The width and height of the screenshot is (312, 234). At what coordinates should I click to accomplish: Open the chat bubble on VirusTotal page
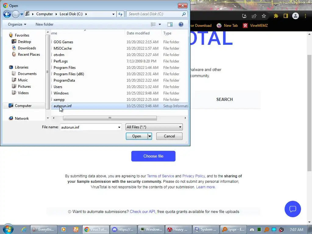tap(293, 209)
